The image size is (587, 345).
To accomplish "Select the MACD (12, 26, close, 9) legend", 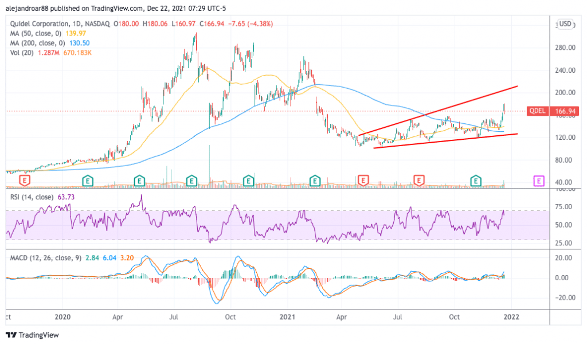I will coord(45,258).
